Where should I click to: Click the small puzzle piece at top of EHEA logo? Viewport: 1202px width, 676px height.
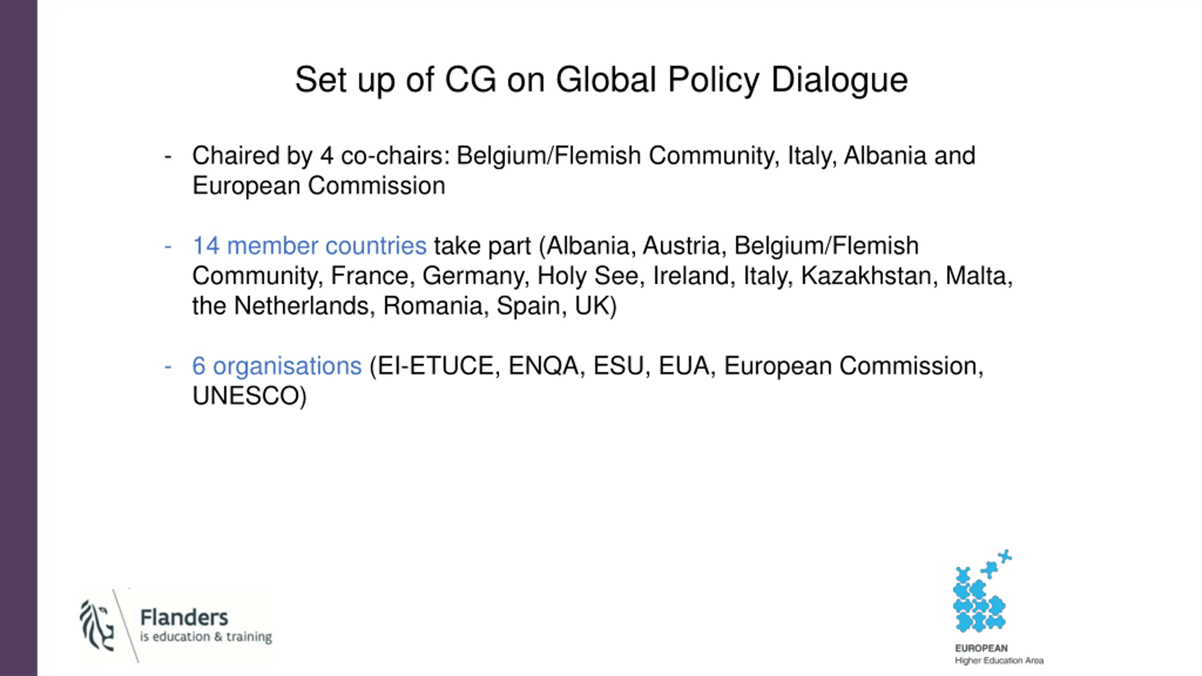click(1005, 557)
